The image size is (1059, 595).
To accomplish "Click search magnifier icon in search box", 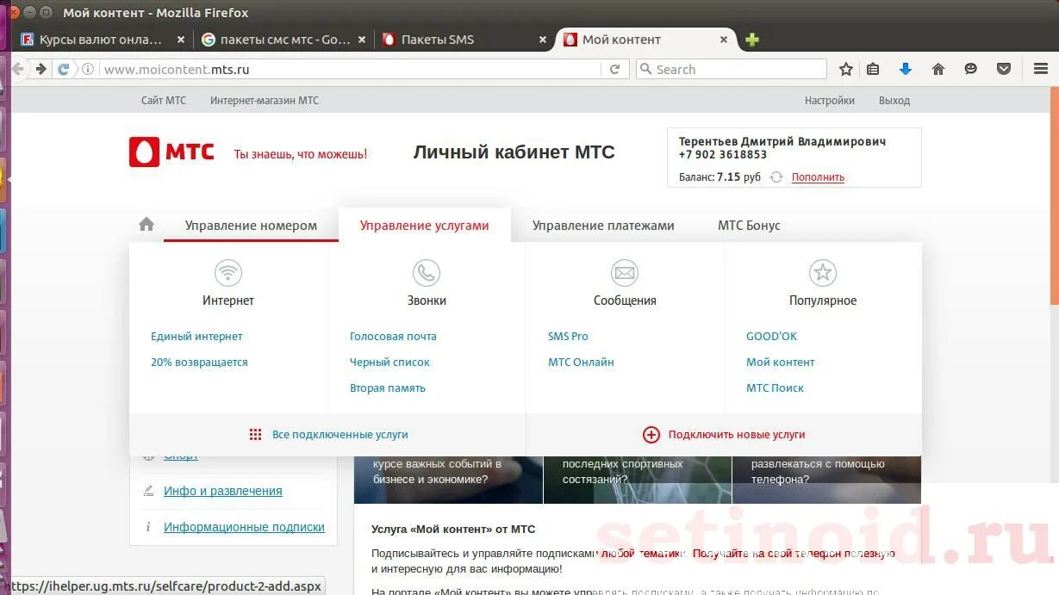I will 645,69.
